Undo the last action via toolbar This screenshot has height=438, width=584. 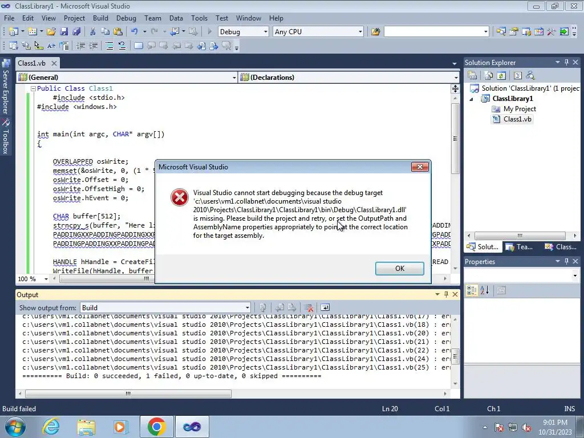tap(135, 32)
